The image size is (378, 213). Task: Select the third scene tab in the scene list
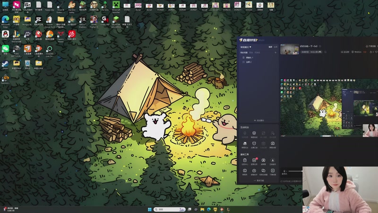tap(257, 53)
